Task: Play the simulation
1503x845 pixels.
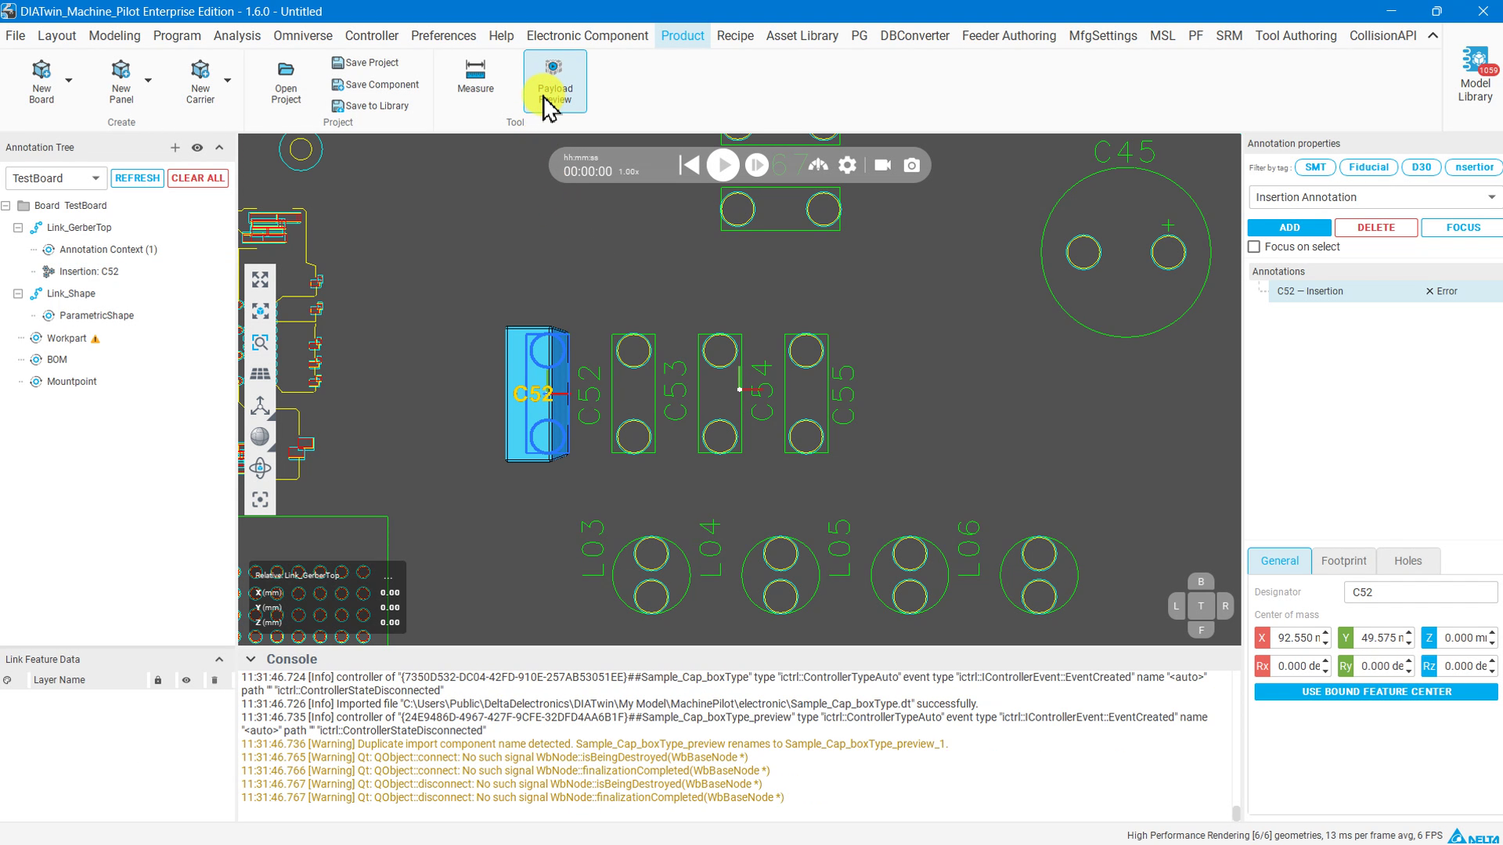Action: click(x=723, y=165)
